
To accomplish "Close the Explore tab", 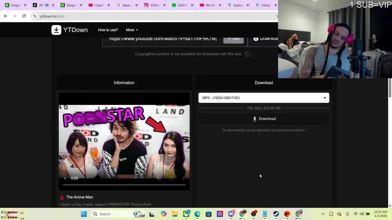I will pyautogui.click(x=248, y=5).
